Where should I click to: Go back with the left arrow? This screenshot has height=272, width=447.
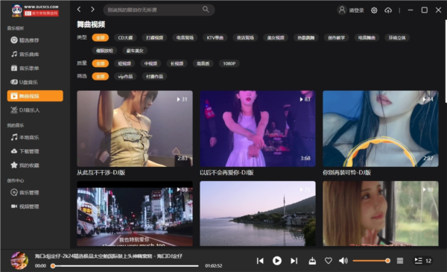[x=79, y=10]
